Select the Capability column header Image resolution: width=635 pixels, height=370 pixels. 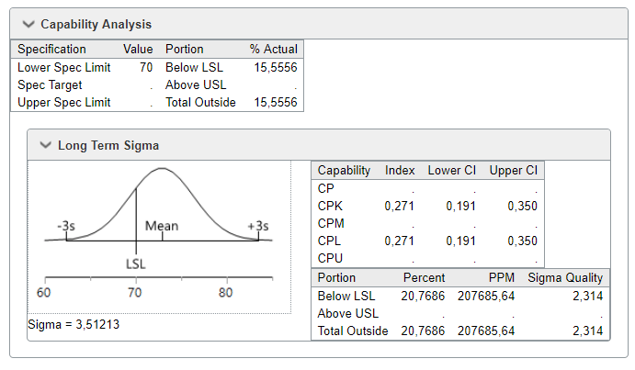click(344, 171)
